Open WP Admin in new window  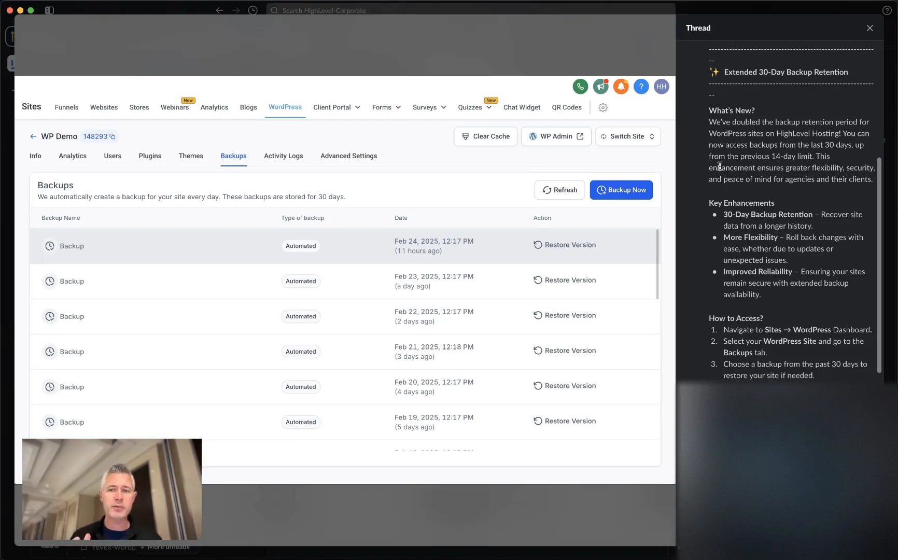point(556,136)
